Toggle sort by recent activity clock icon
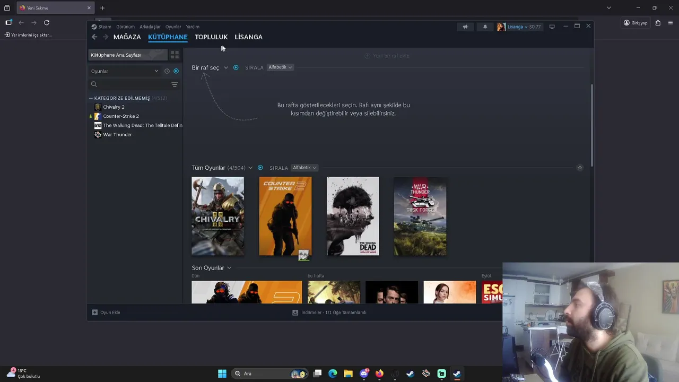Screen dimensions: 679x382 [x=167, y=71]
